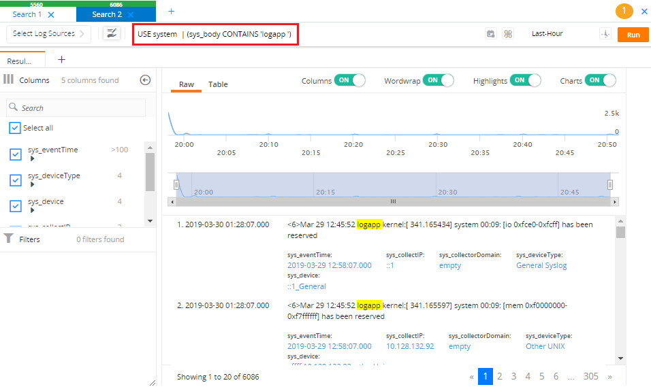Viewport: 651px width, 387px height.
Task: Click panel resize grip icon
Action: [x=153, y=382]
